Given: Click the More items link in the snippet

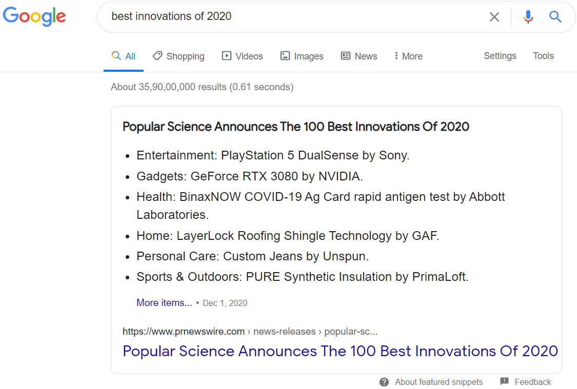Looking at the screenshot, I should (x=164, y=302).
